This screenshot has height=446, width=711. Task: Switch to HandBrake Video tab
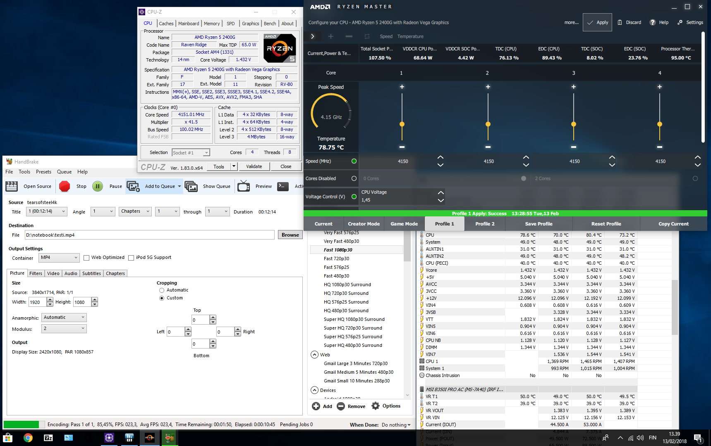click(53, 273)
